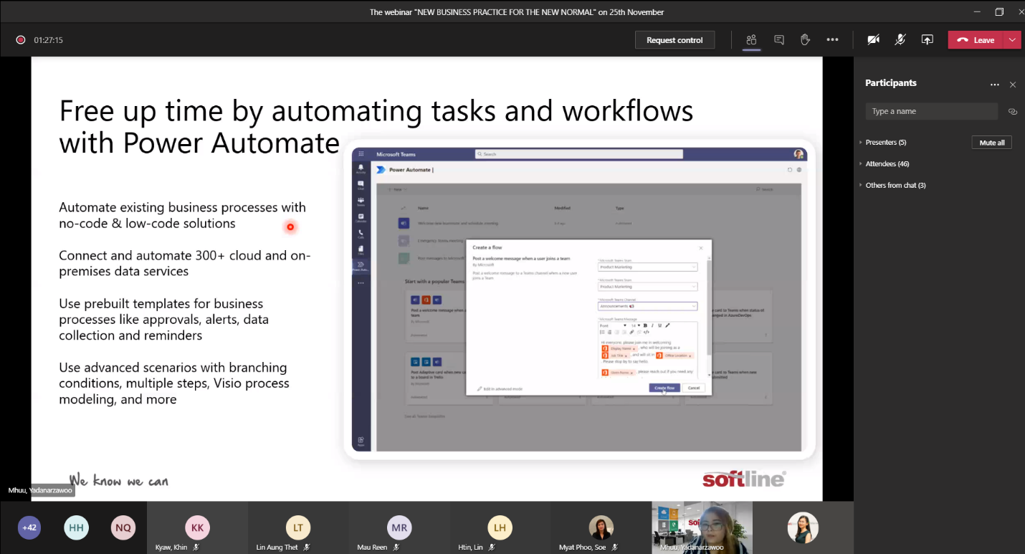Open Font dropdown in message editor
The width and height of the screenshot is (1025, 554).
(x=612, y=325)
